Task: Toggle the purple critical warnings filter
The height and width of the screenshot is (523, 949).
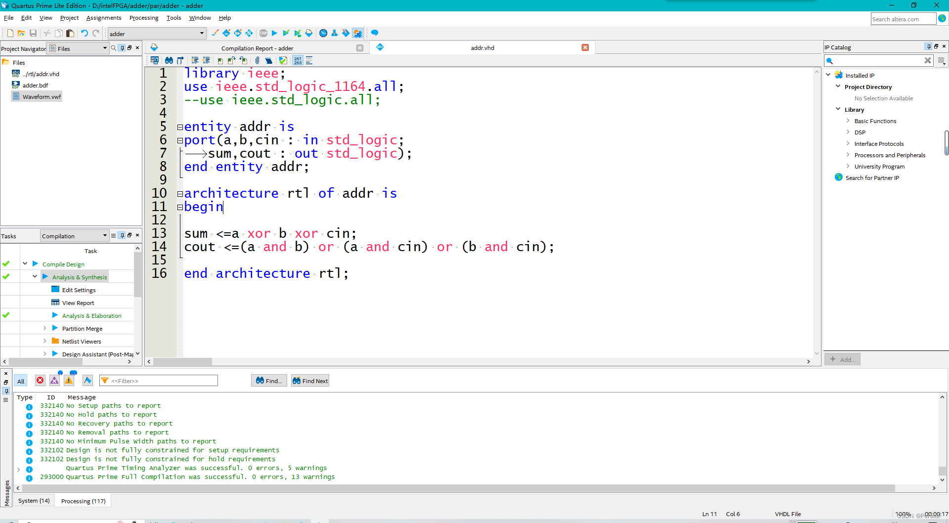Action: (54, 380)
